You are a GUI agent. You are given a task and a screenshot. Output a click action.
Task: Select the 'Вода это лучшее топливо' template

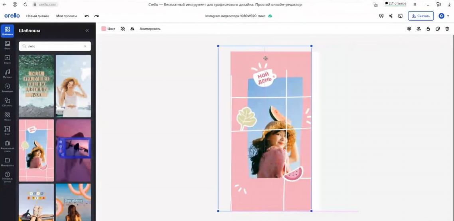(x=36, y=86)
